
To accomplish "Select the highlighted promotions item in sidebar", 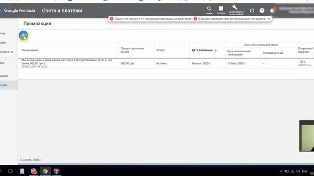I will pos(9,85).
